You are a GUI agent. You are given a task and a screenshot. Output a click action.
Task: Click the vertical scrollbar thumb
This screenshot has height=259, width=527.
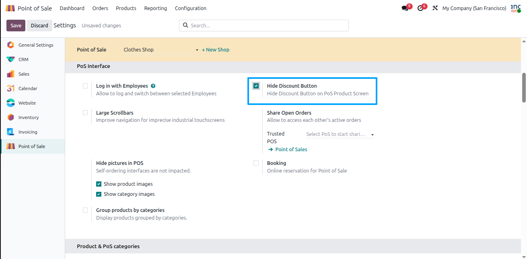coord(524,87)
